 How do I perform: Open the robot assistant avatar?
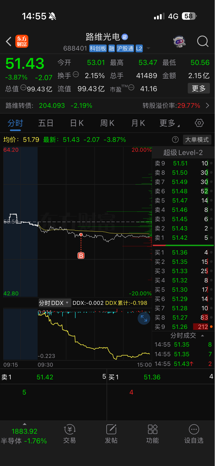(179, 41)
